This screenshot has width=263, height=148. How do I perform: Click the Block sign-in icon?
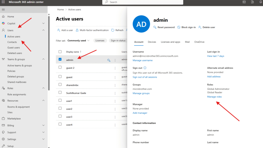click(x=179, y=27)
